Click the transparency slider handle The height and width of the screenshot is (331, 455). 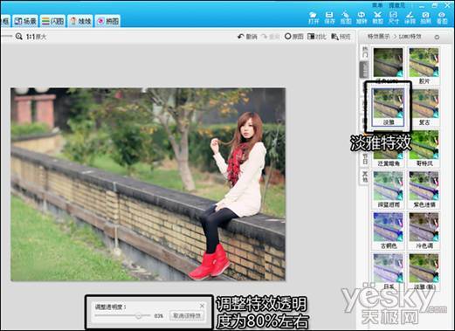139,315
